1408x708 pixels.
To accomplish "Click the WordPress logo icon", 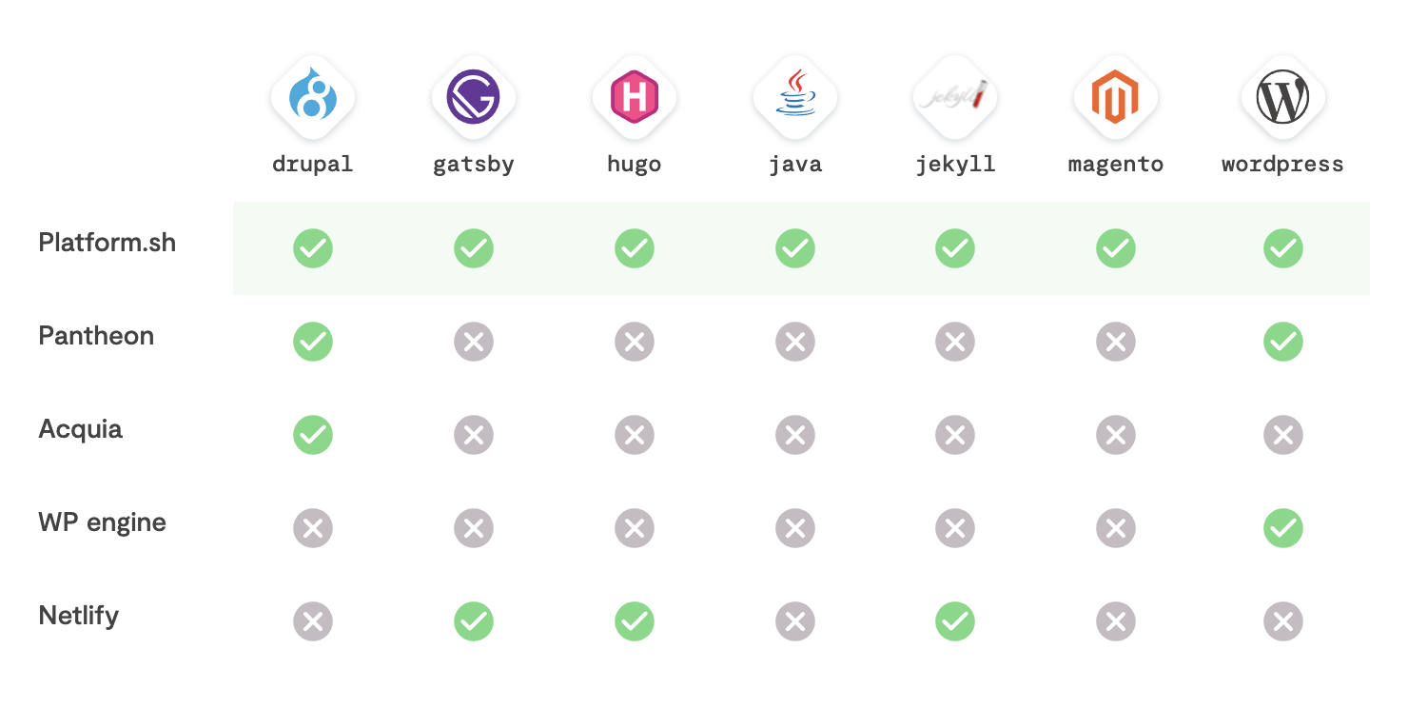I will click(x=1283, y=97).
